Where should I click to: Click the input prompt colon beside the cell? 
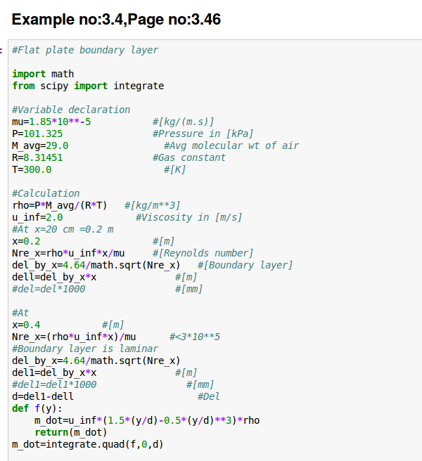[2, 50]
